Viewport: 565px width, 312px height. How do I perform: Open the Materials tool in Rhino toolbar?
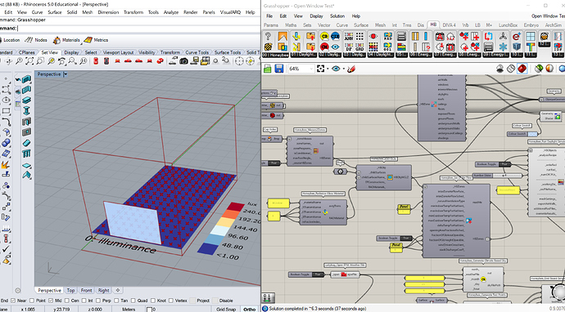tap(66, 40)
